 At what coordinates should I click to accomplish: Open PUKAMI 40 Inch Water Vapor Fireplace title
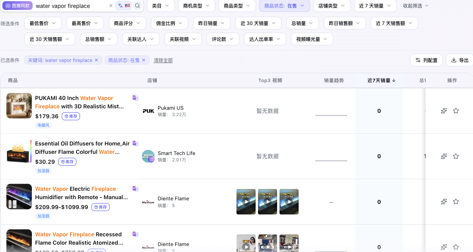point(79,102)
